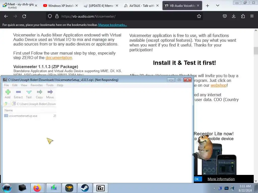Click the More information cookie link

[221, 179]
